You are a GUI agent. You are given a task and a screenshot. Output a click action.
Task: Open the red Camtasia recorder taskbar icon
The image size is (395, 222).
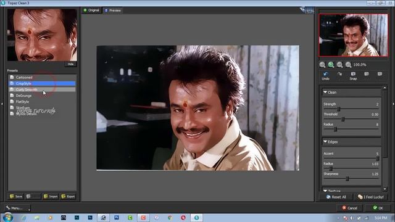[x=143, y=218]
